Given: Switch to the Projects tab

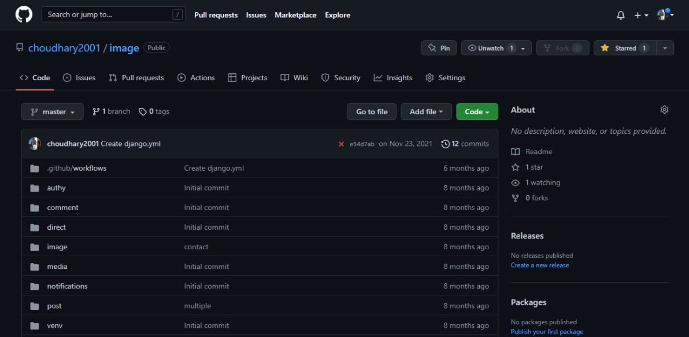Looking at the screenshot, I should pos(247,78).
